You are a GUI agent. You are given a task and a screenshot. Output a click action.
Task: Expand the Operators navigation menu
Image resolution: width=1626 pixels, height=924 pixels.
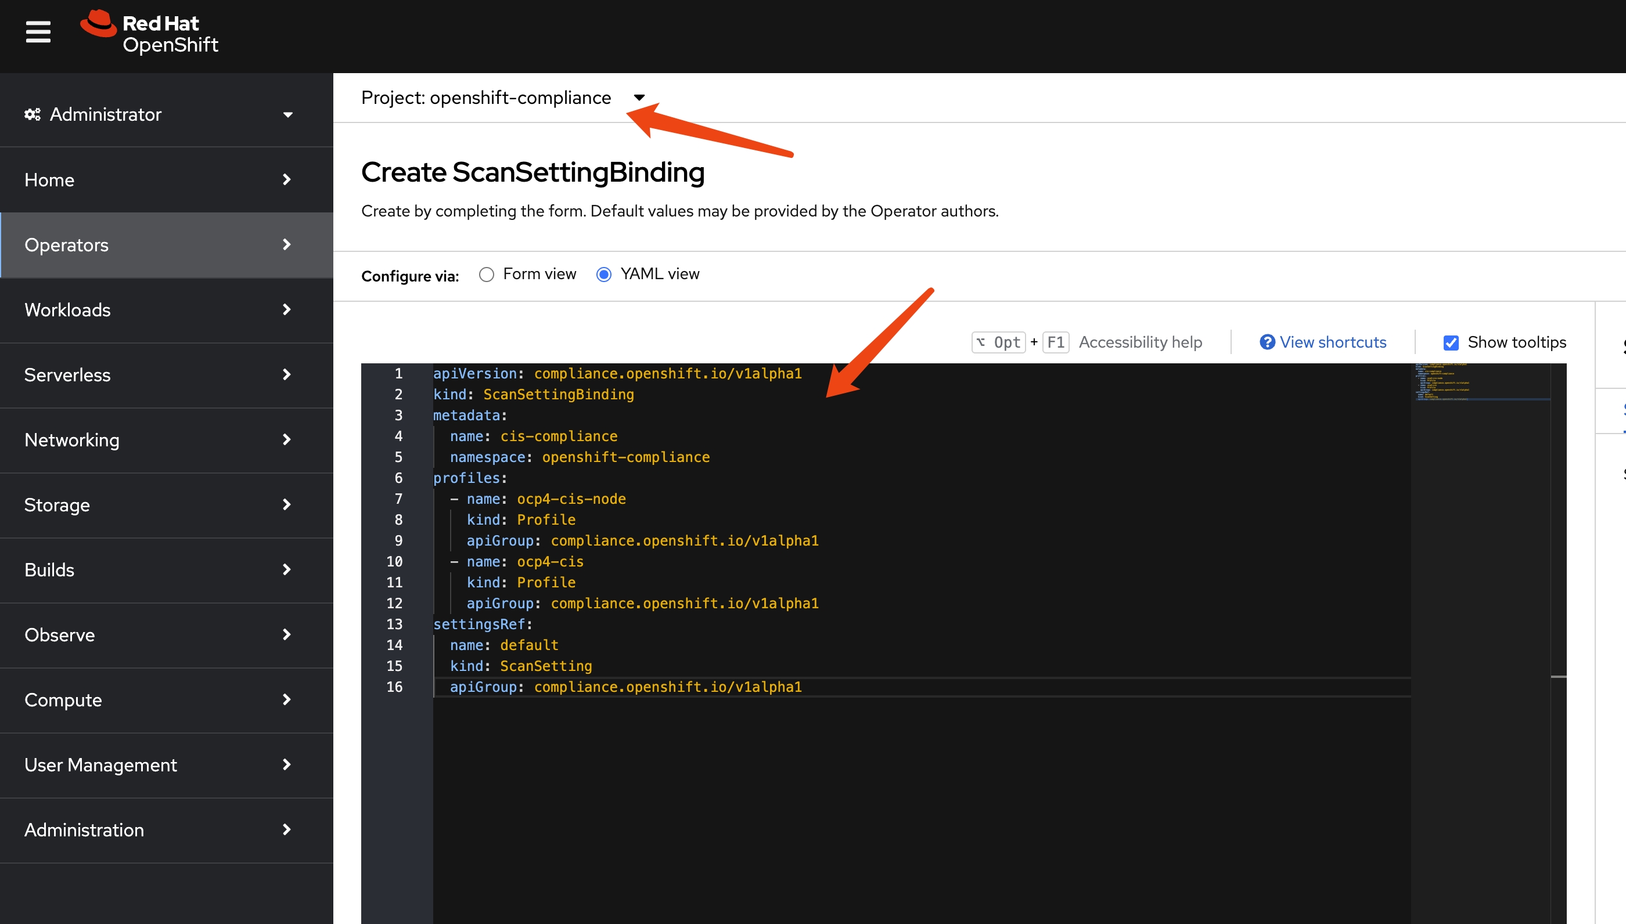click(66, 245)
